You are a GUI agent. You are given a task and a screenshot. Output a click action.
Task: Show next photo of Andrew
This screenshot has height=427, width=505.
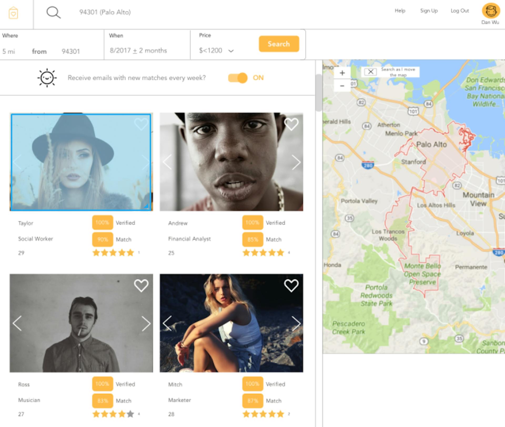[296, 162]
